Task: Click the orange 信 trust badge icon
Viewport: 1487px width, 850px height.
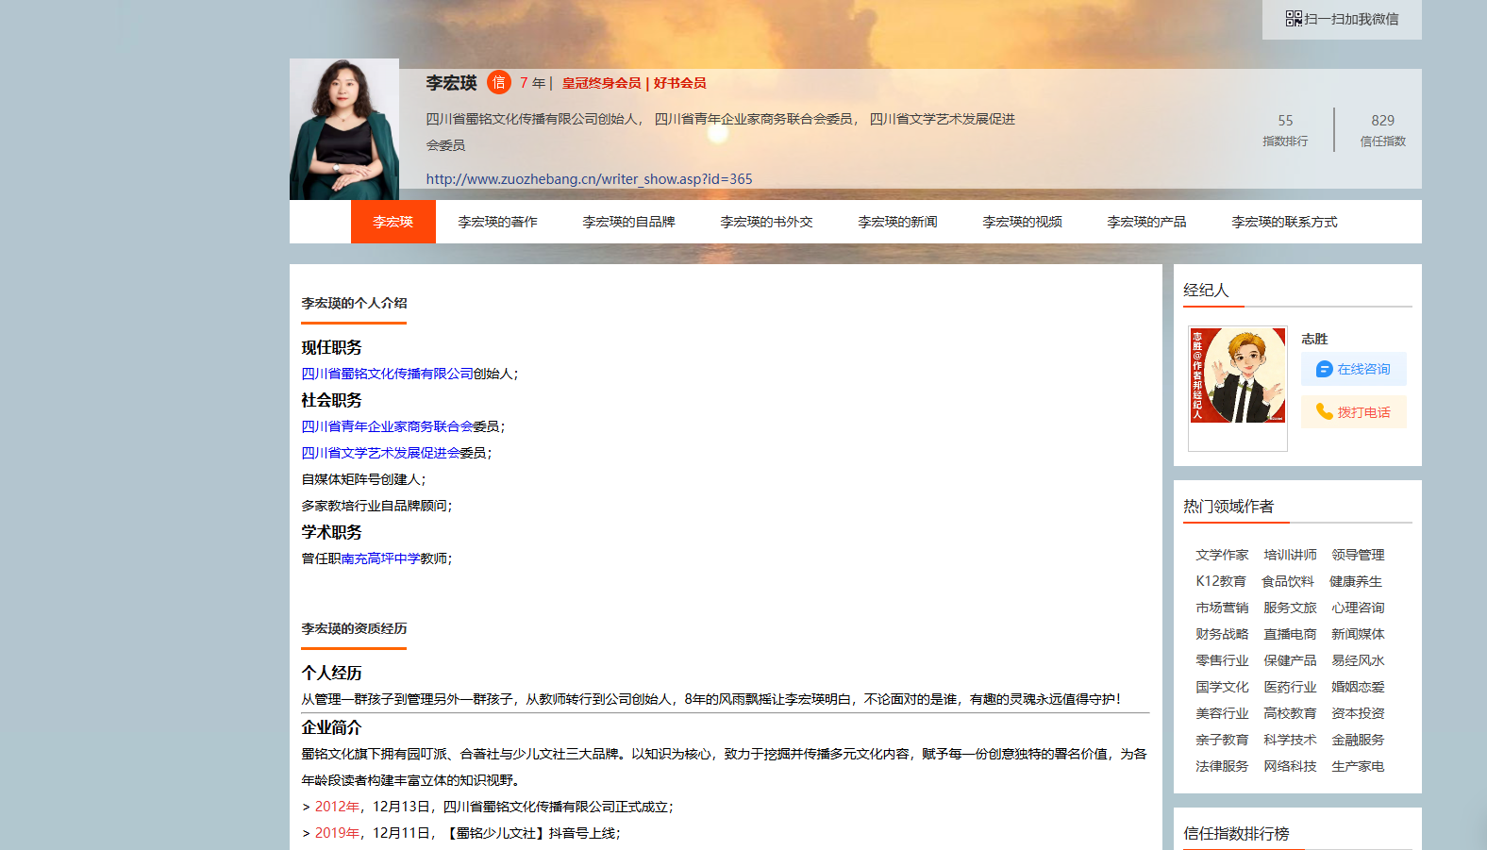Action: (498, 83)
